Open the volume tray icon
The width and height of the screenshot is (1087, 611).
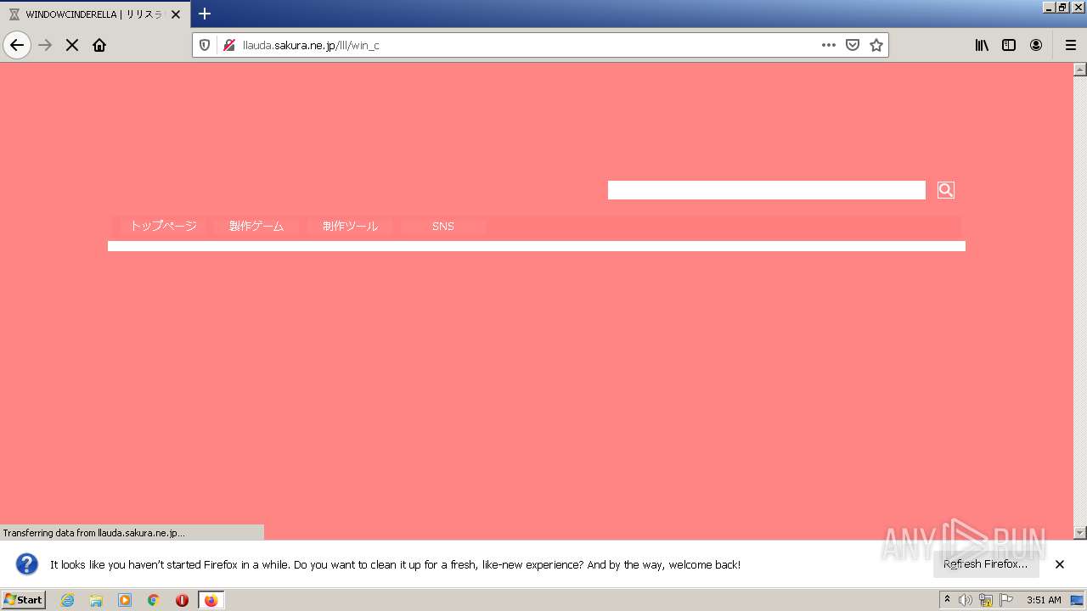click(966, 600)
